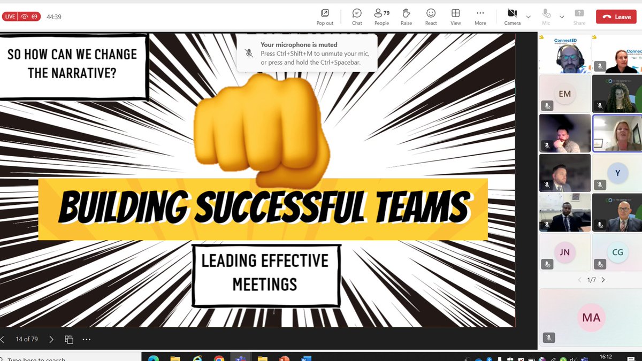Open PowerPoint from the taskbar
Screen dimensions: 642x361
tap(284, 358)
